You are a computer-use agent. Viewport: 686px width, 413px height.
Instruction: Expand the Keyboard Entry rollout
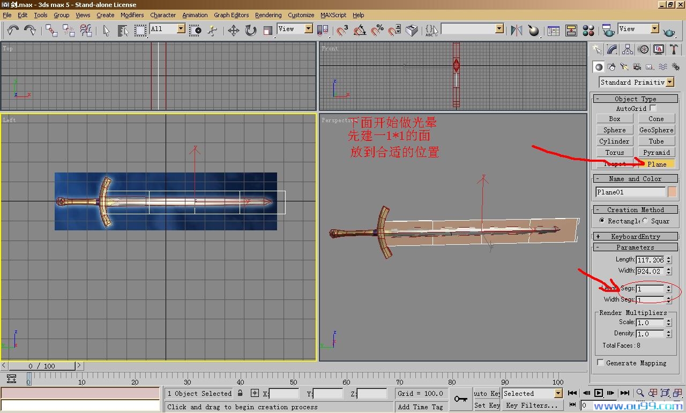coord(635,236)
